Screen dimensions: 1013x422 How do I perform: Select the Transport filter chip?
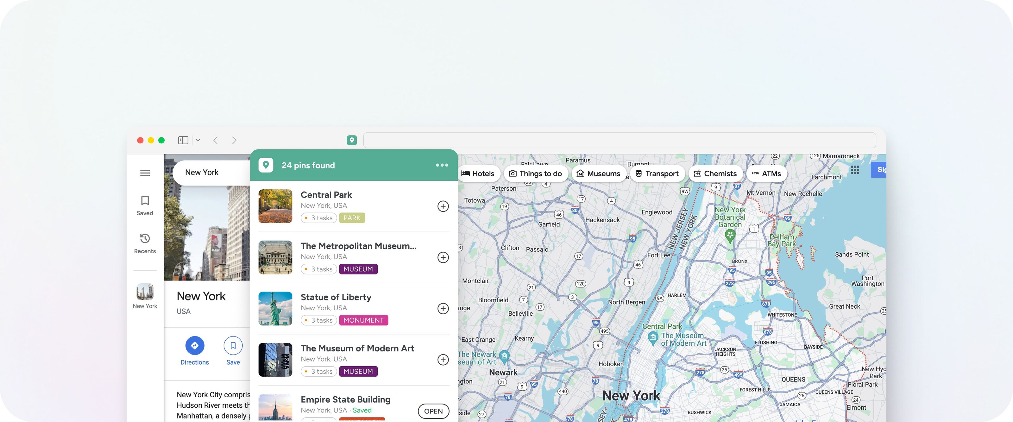pyautogui.click(x=657, y=173)
